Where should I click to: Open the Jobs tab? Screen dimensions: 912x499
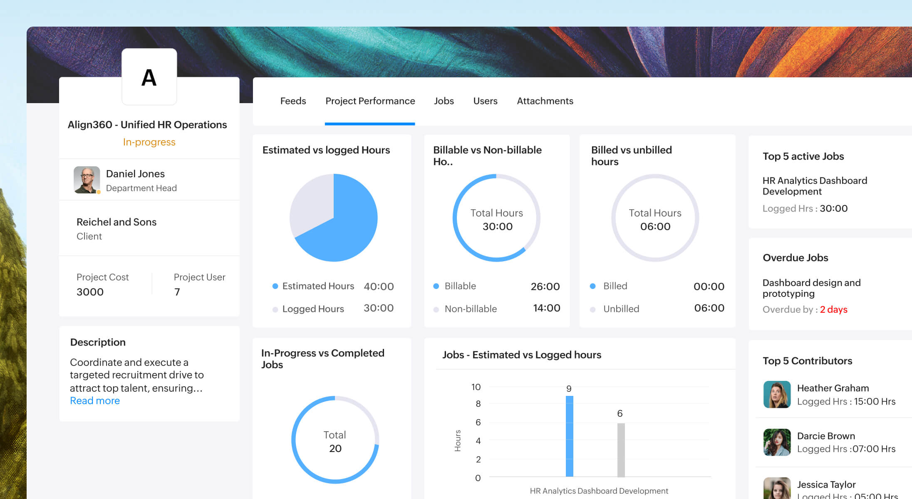pos(444,101)
